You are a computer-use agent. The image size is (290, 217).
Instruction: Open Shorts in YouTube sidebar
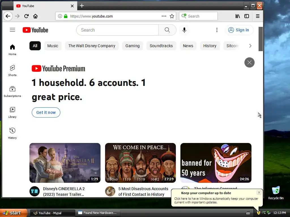coord(12,71)
